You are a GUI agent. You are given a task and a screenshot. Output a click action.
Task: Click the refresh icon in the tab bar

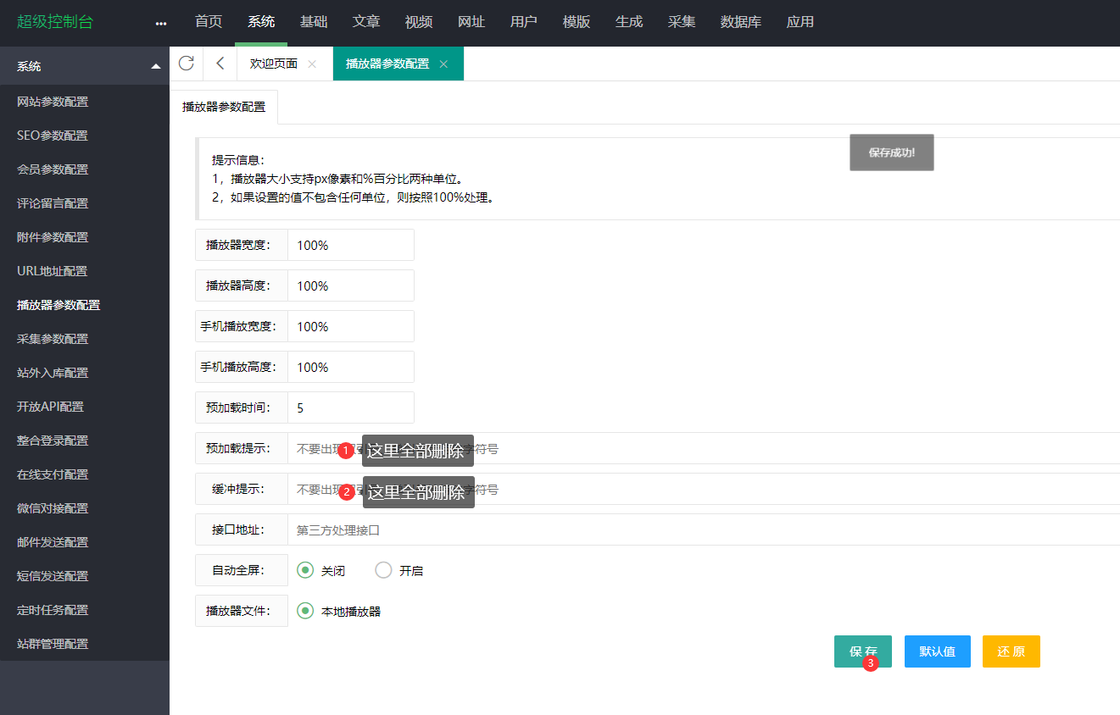pyautogui.click(x=186, y=63)
